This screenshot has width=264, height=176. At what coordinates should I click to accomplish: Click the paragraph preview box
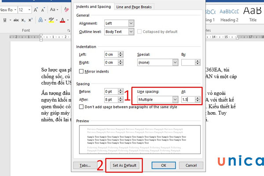140,139
